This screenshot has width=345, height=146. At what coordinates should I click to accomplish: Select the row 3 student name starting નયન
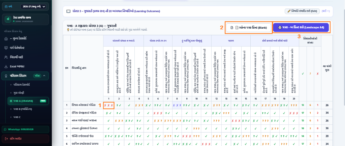[x=84, y=121]
